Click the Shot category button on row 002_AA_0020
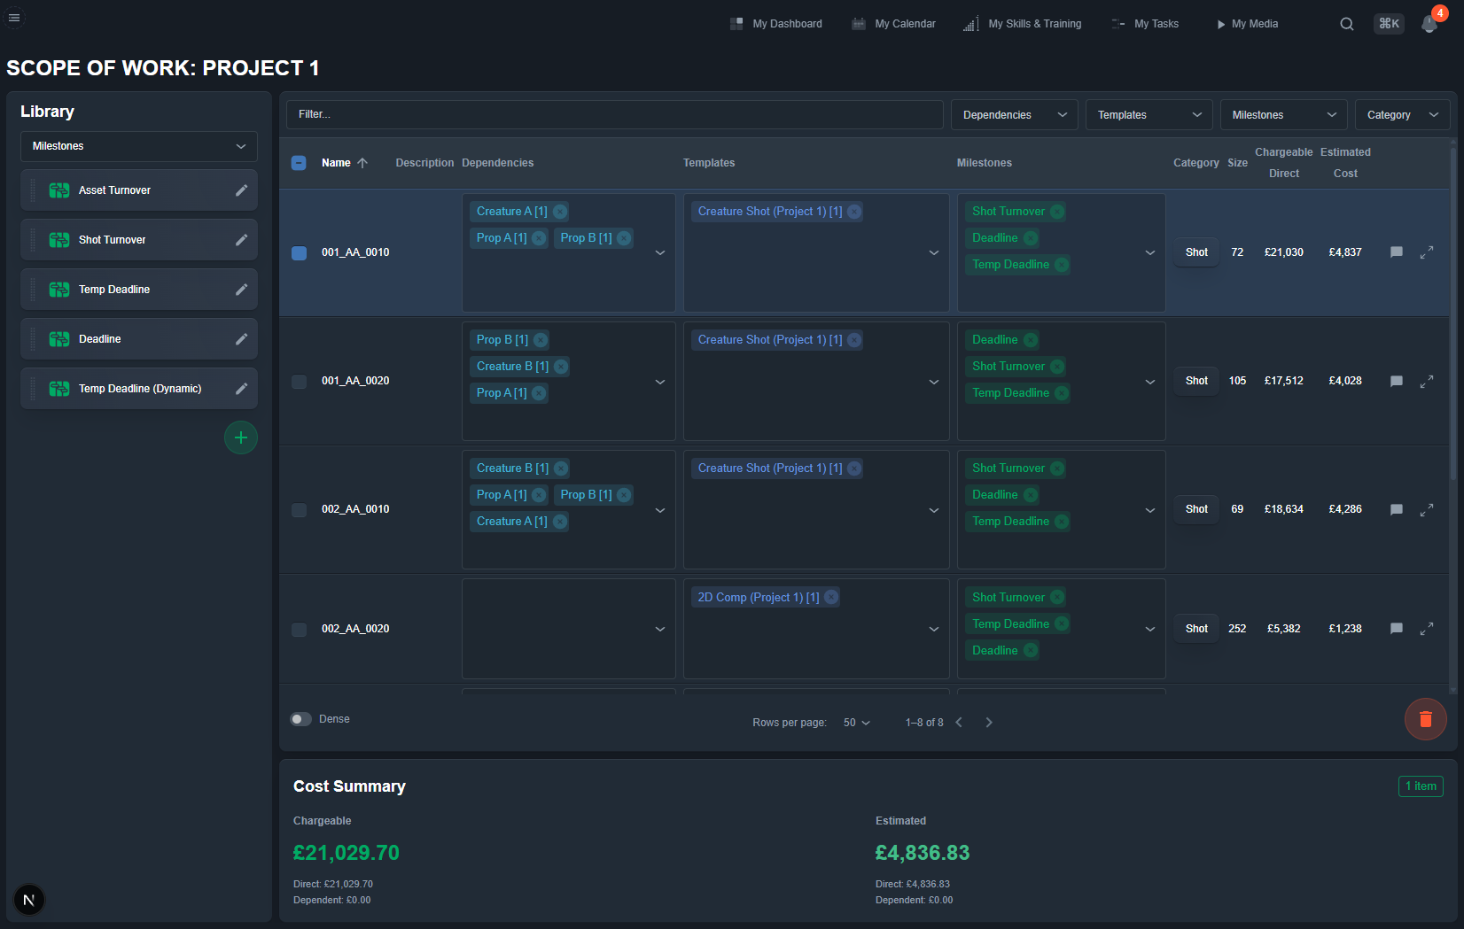This screenshot has width=1464, height=929. 1195,628
